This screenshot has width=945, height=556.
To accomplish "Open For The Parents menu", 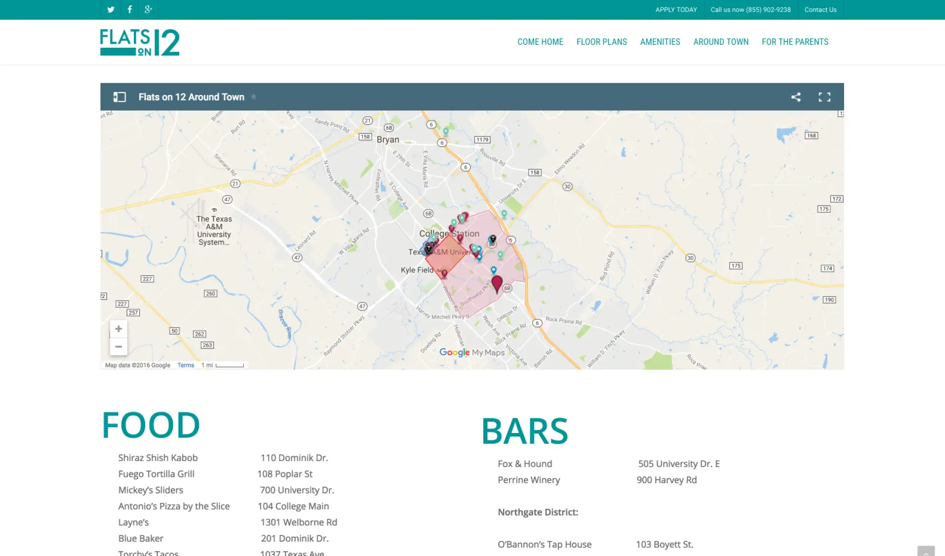I will tap(795, 42).
